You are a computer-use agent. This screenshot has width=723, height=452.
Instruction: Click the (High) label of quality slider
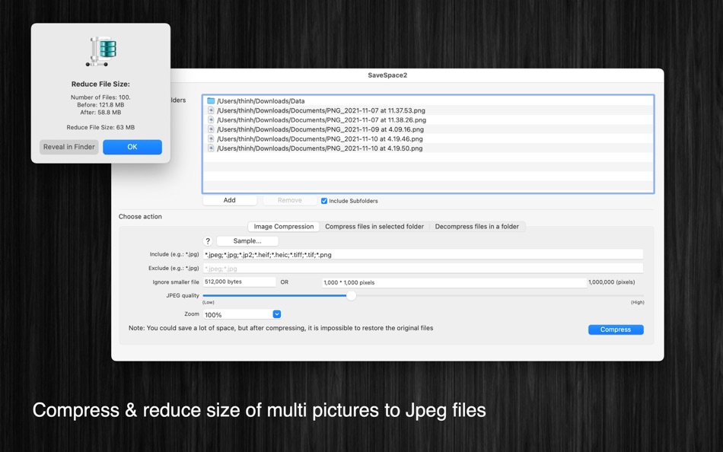pos(637,302)
